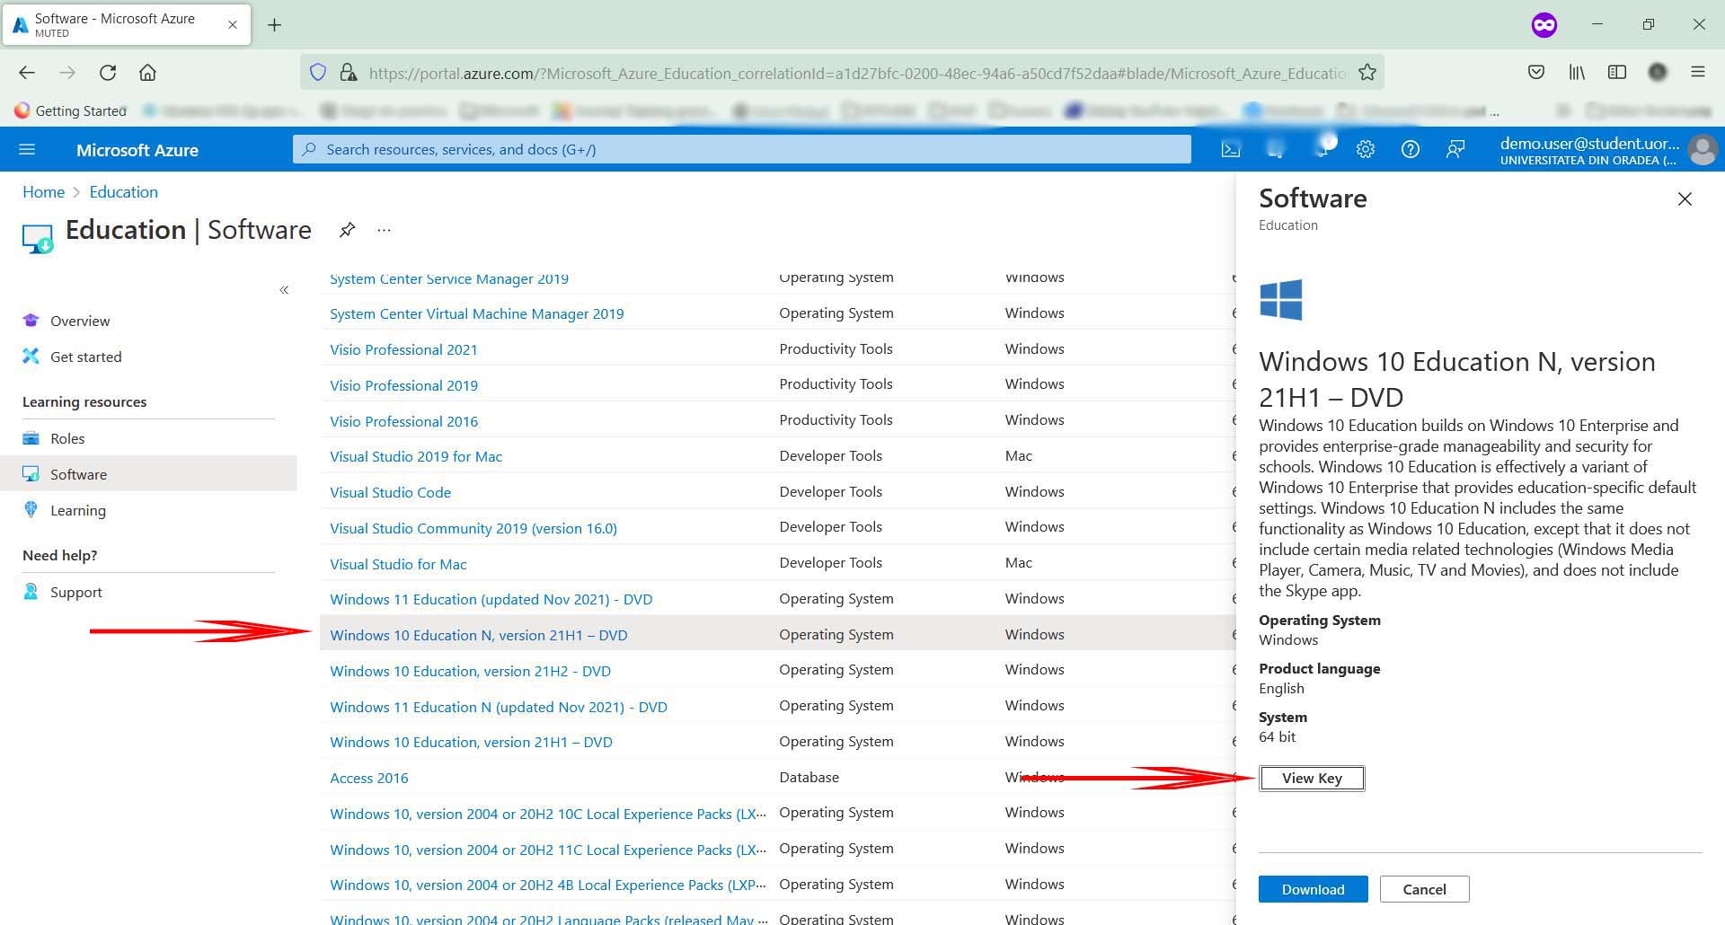Collapse the left navigation with double chevron

[x=284, y=290]
